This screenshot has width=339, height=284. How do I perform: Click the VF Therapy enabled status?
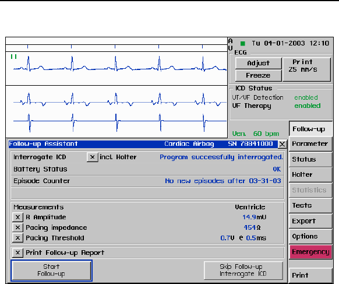(x=308, y=106)
